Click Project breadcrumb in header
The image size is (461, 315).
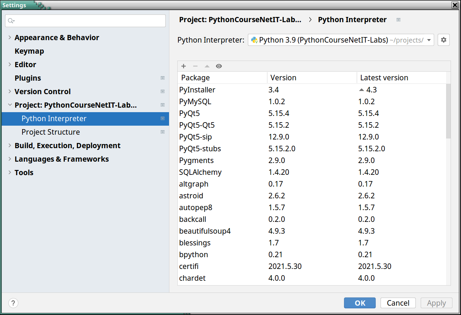tap(240, 20)
